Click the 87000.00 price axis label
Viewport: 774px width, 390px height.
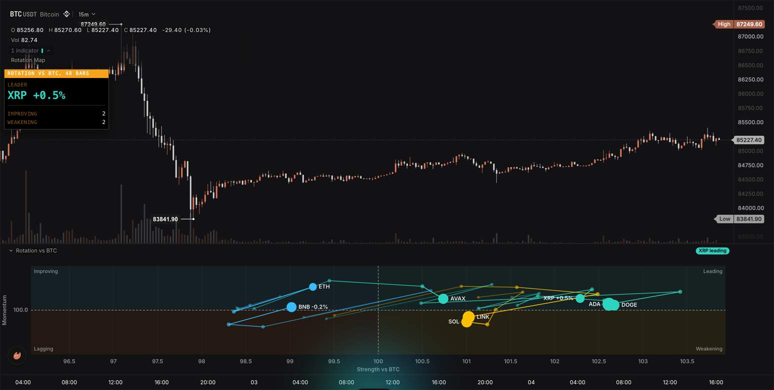750,36
